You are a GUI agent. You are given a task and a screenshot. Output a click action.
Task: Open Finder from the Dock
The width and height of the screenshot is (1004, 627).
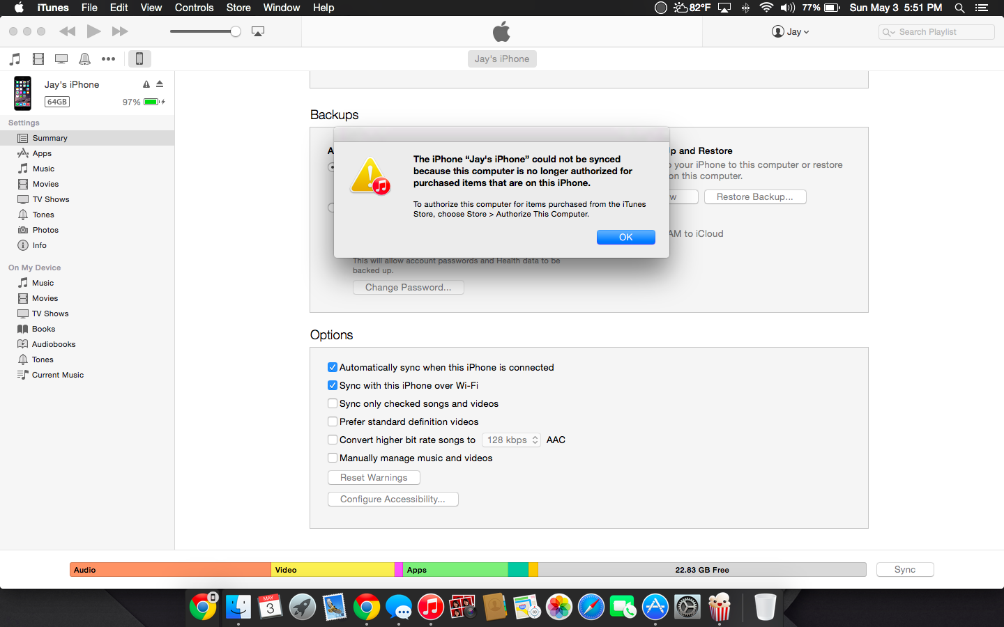click(238, 607)
